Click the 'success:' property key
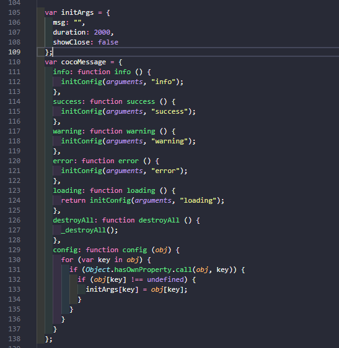Screen dimensions: 339x348 pos(69,101)
